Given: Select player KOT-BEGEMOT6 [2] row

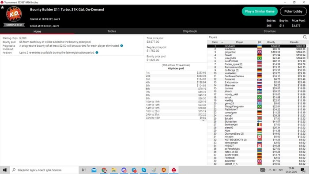Looking at the screenshot, I should point(257,140).
